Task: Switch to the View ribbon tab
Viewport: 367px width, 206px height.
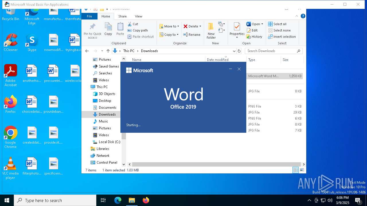Action: click(x=138, y=16)
